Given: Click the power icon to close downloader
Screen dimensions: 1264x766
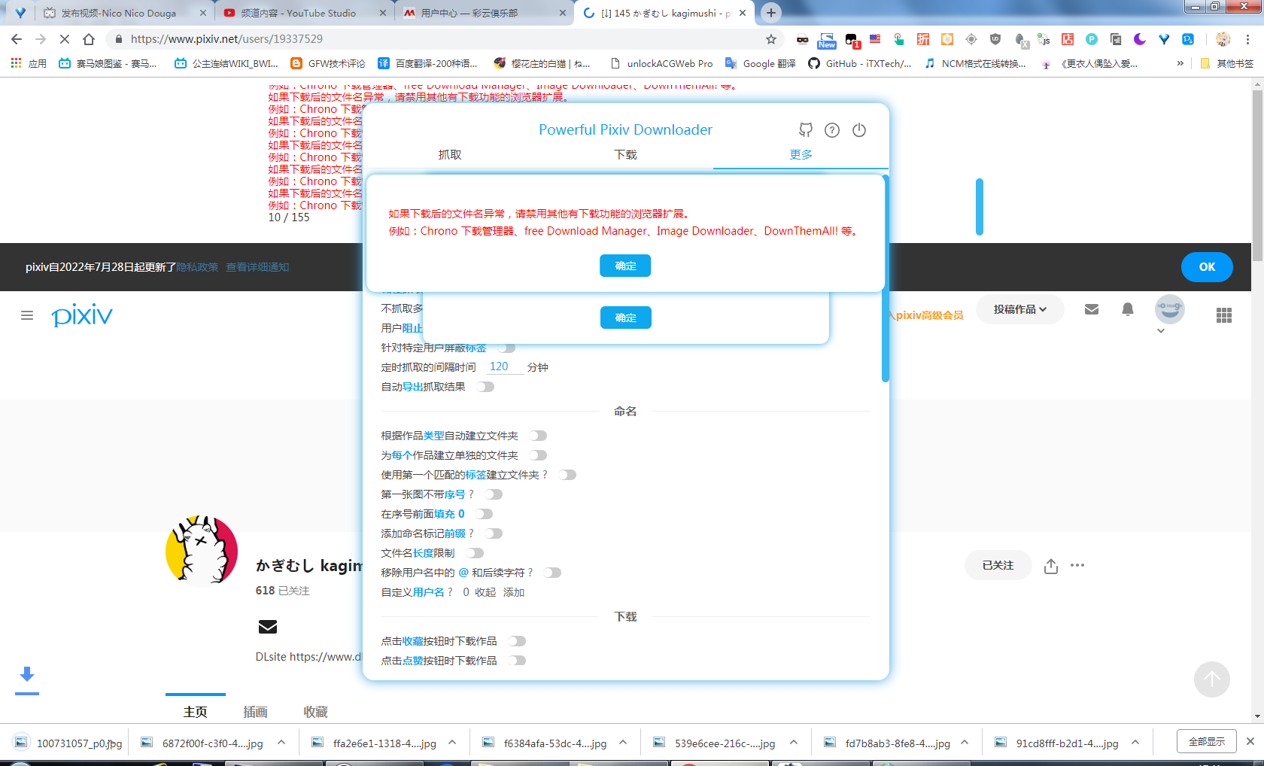Looking at the screenshot, I should [x=859, y=130].
